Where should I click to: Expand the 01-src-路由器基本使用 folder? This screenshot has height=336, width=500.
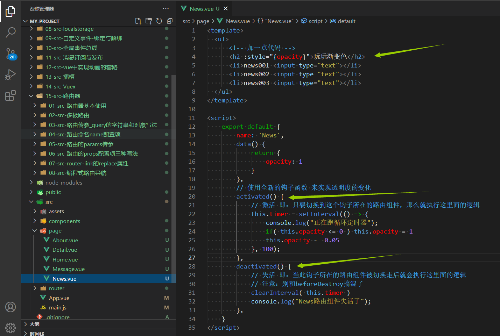[35, 105]
